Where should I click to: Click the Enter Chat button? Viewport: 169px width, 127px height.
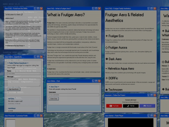pyautogui.click(x=54, y=99)
